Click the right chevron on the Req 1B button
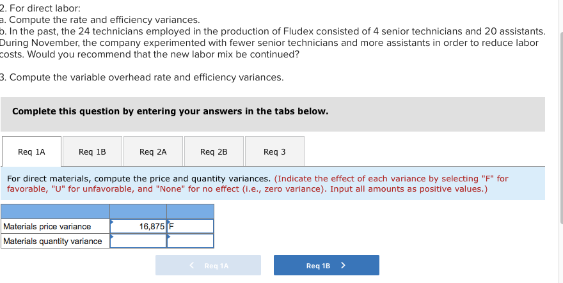563x283 pixels. click(344, 265)
